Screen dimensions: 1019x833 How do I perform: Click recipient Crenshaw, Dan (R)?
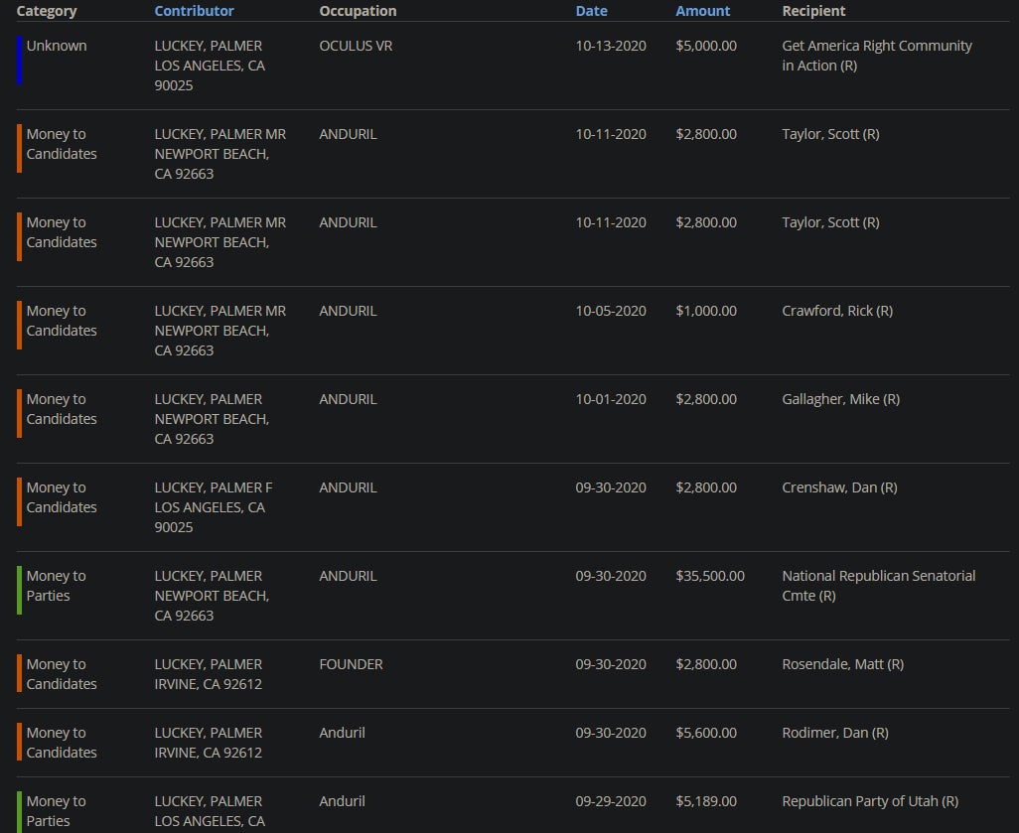839,487
